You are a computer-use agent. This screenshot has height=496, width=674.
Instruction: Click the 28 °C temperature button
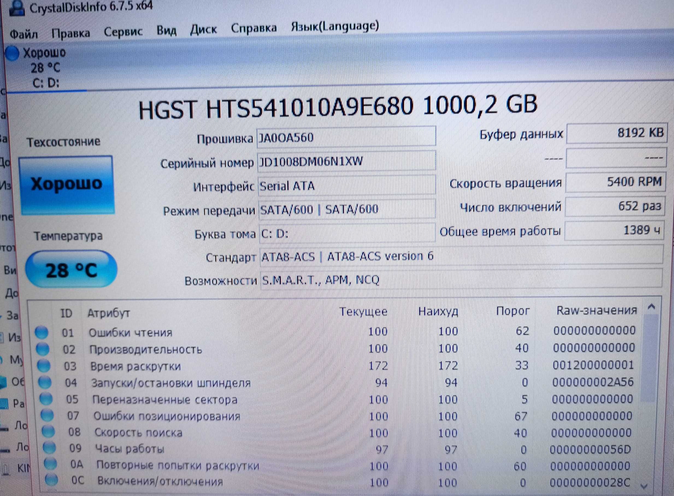coord(71,270)
